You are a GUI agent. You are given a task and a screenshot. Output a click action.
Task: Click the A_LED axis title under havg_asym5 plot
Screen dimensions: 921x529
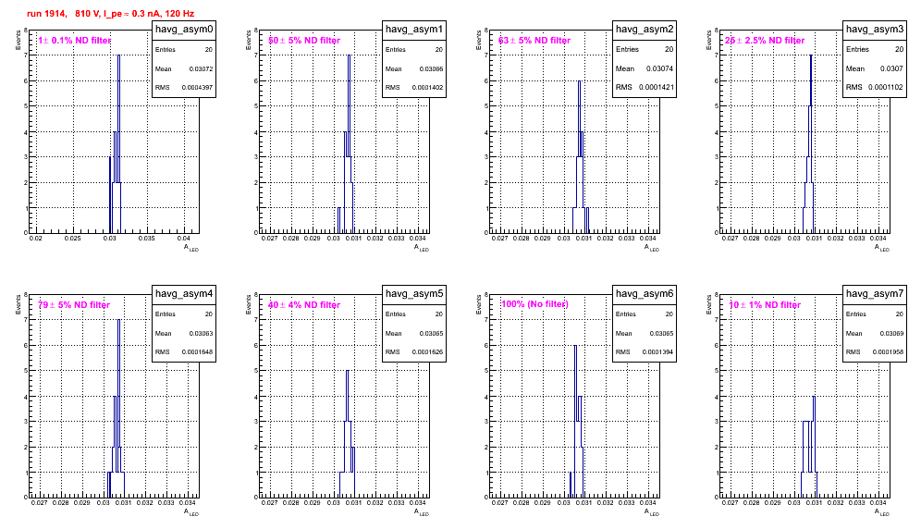pyautogui.click(x=422, y=512)
